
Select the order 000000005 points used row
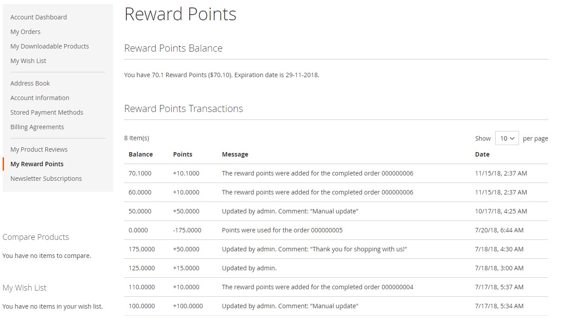point(336,230)
